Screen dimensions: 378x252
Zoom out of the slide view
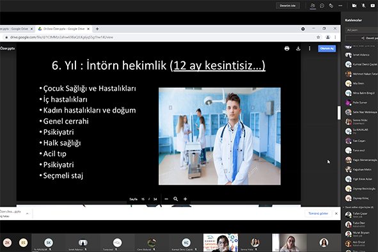point(166,199)
